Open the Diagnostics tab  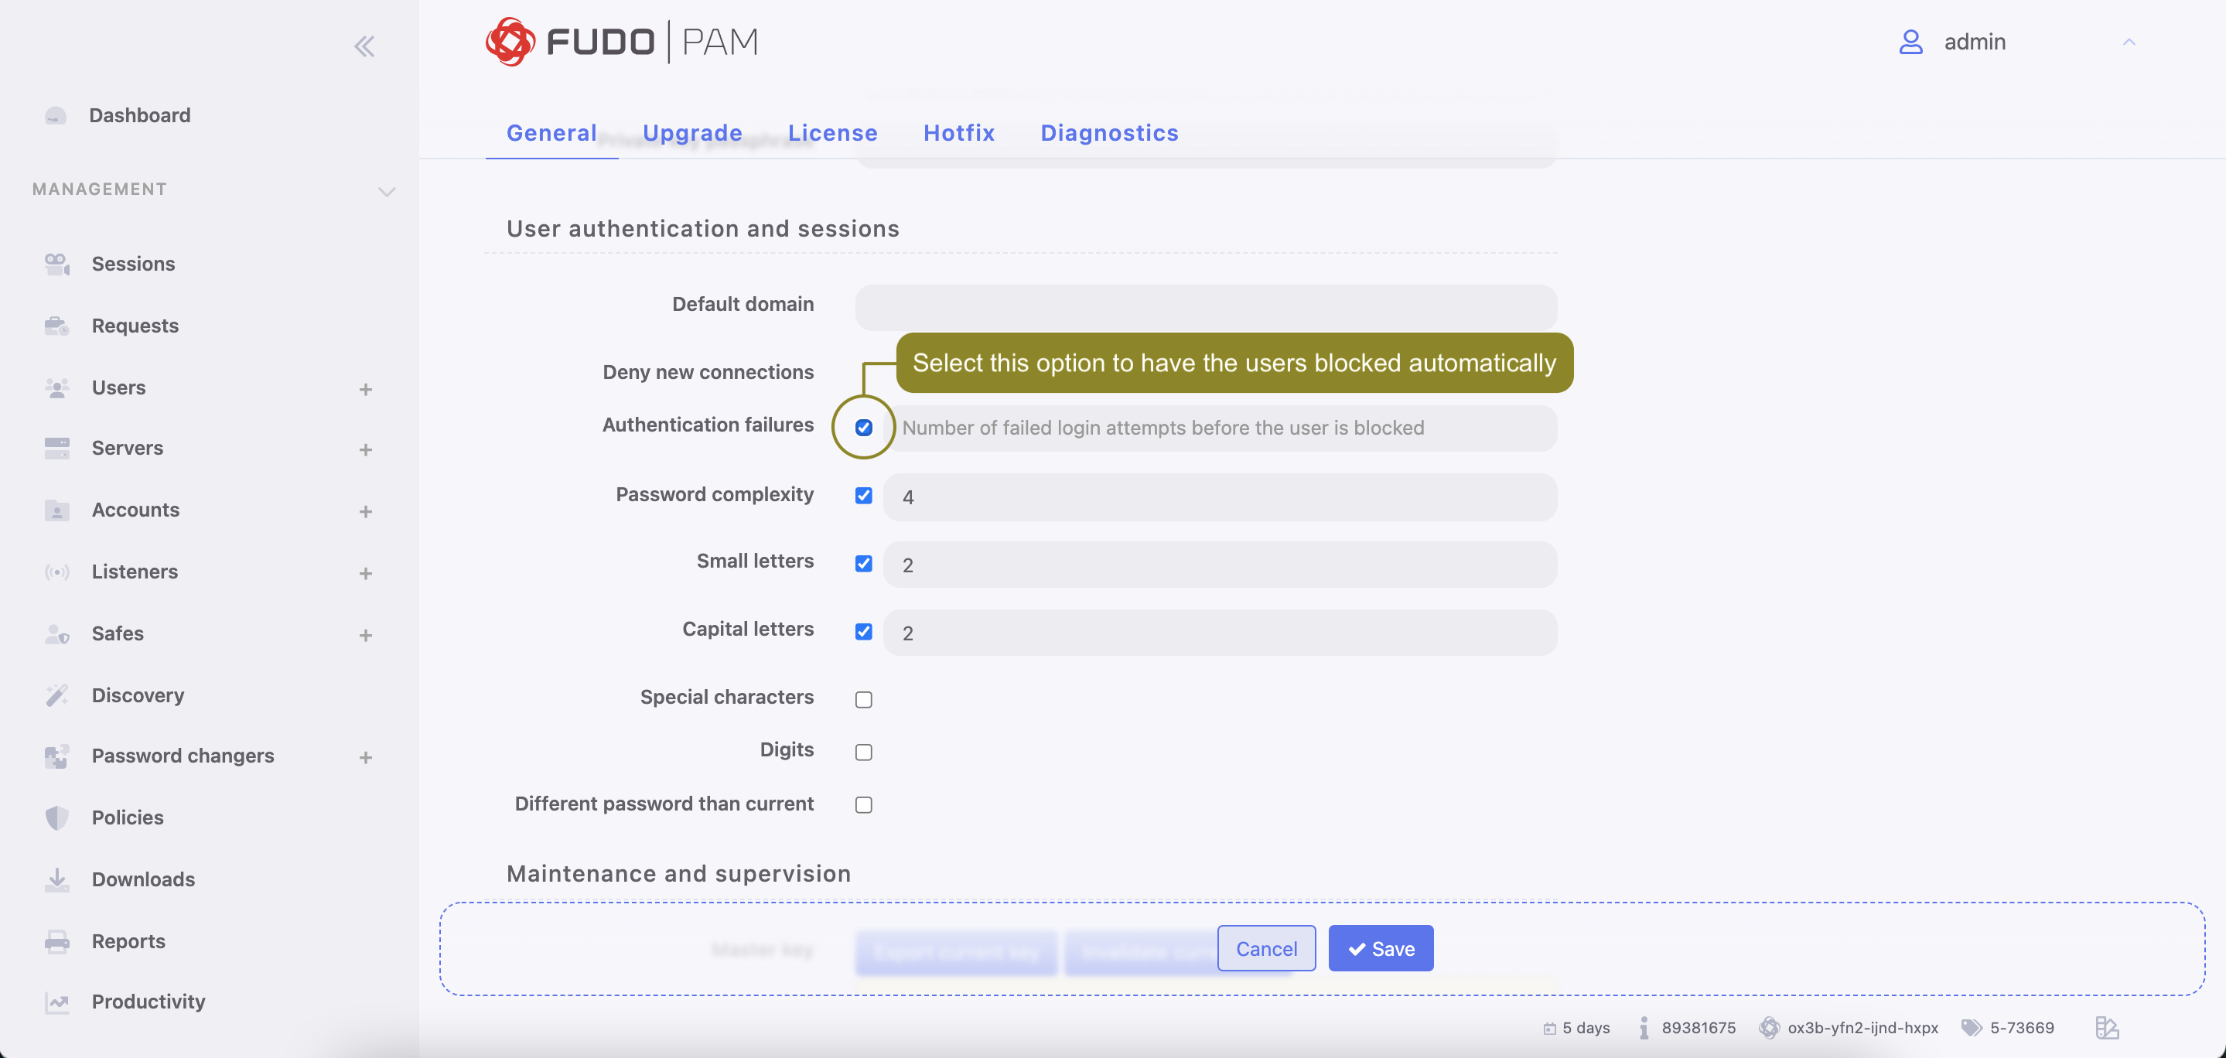coord(1110,133)
